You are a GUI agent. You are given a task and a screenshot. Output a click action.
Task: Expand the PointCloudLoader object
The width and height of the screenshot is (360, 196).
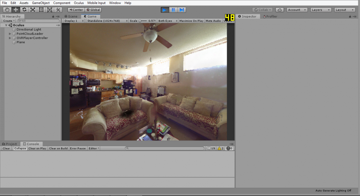click(10, 33)
